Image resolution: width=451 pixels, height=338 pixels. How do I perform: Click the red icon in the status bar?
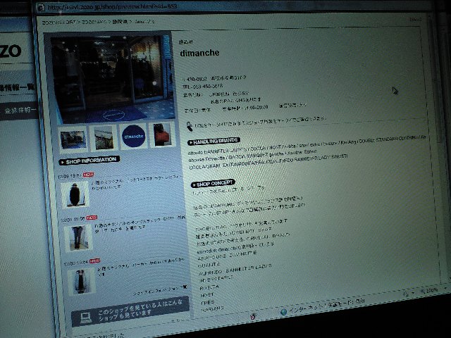253,316
